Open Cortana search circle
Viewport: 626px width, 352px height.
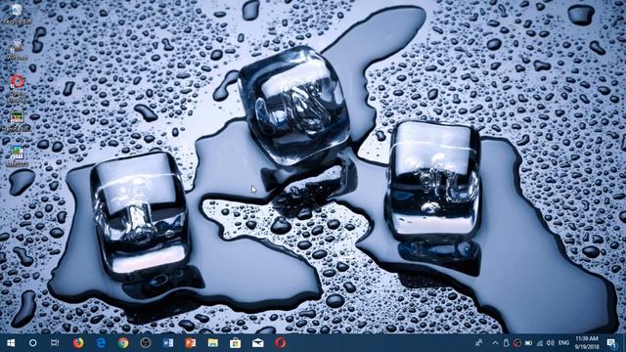(33, 343)
